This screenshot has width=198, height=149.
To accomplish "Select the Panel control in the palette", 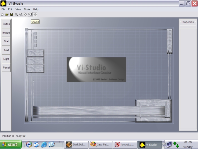I will (6, 68).
